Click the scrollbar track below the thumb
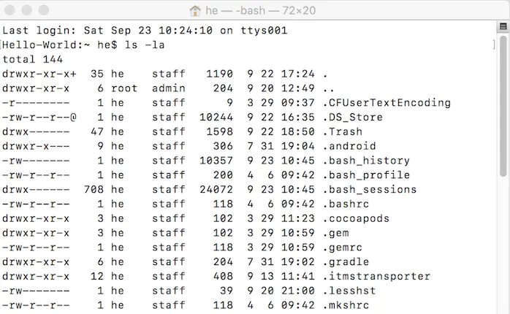The image size is (510, 314). click(503, 245)
